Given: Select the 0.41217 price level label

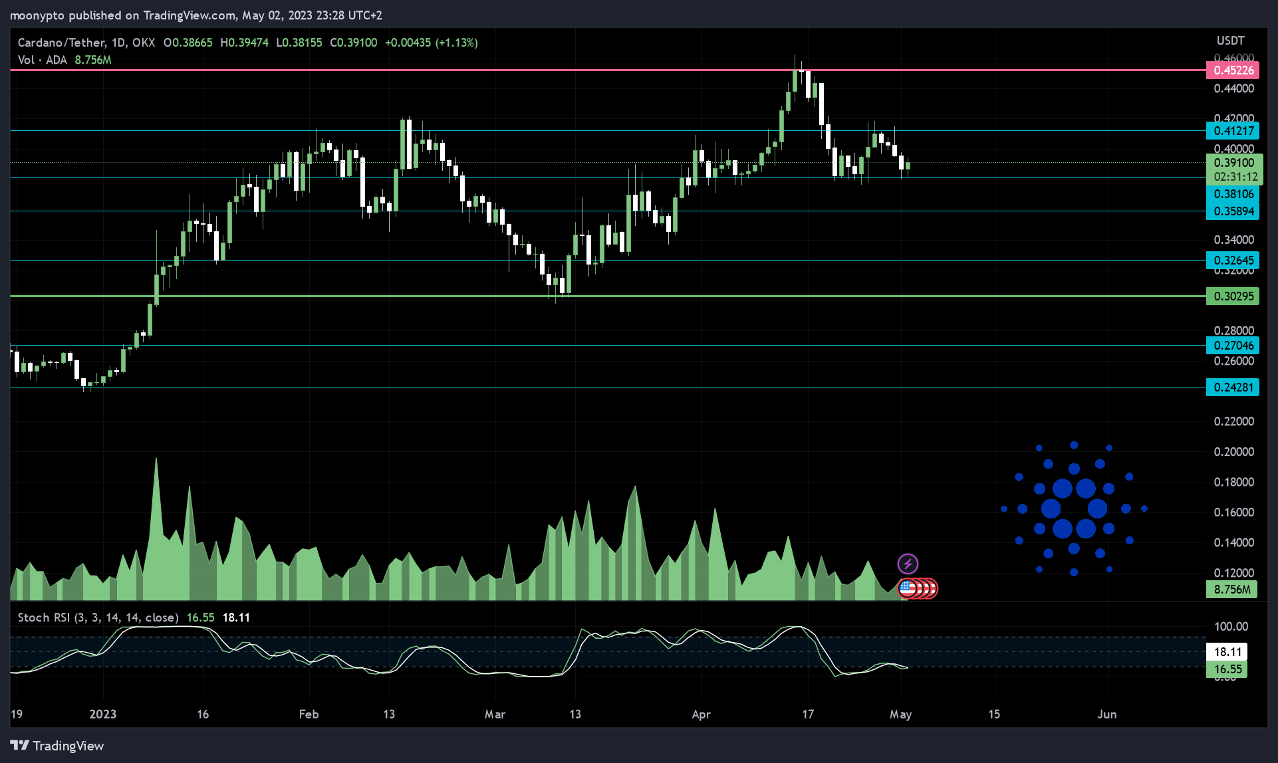Looking at the screenshot, I should click(x=1232, y=131).
